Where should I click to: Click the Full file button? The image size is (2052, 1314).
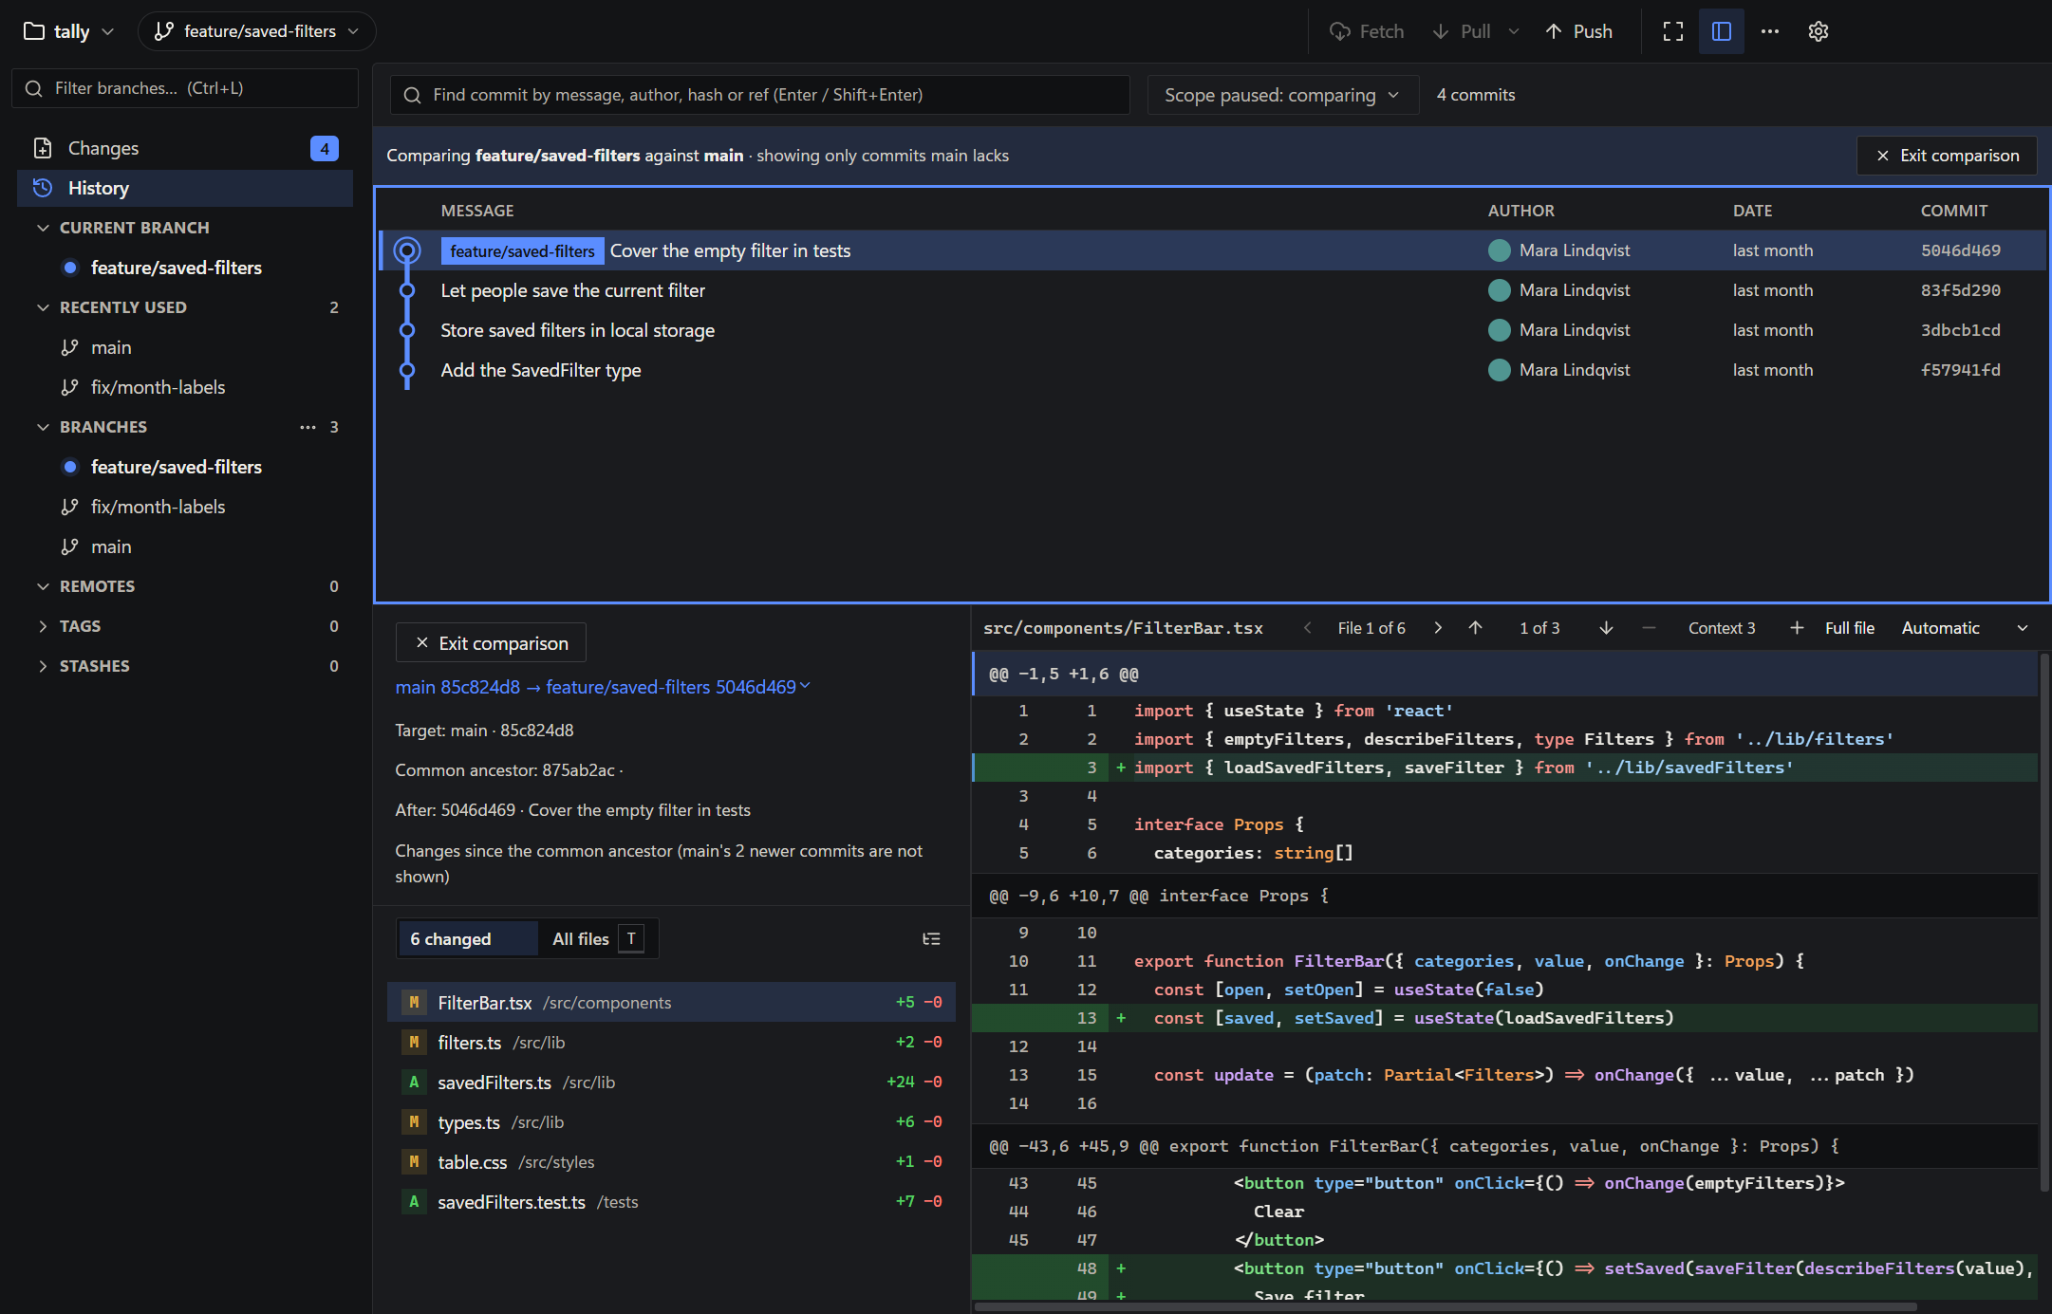point(1850,628)
